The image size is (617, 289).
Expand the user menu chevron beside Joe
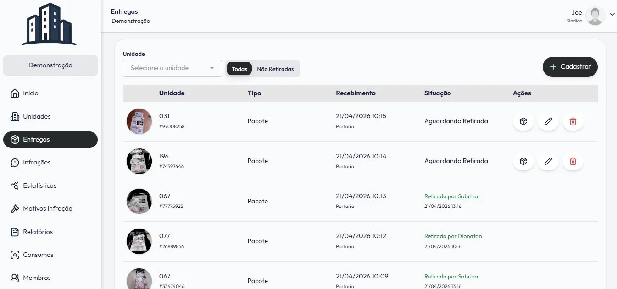[612, 14]
